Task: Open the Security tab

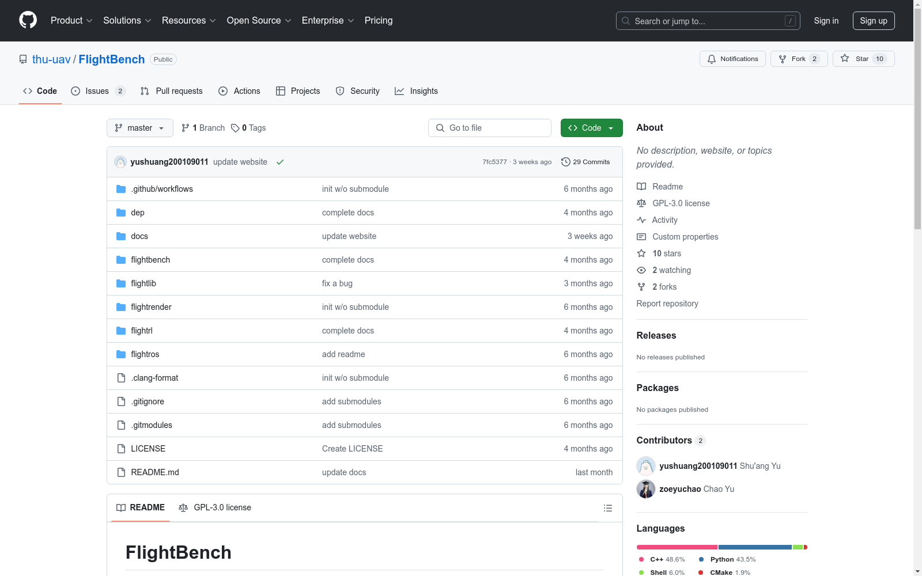Action: coord(358,91)
